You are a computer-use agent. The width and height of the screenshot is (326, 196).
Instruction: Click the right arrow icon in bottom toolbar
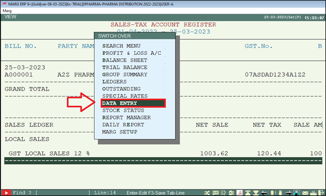click(x=289, y=193)
